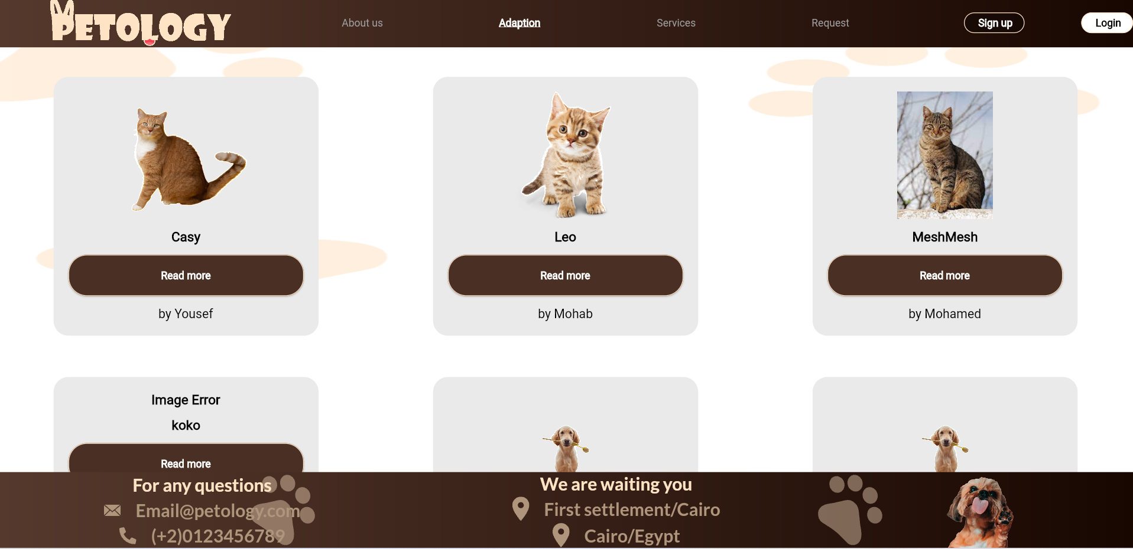Image resolution: width=1133 pixels, height=549 pixels.
Task: Select the Adaption nav item
Action: click(x=520, y=23)
